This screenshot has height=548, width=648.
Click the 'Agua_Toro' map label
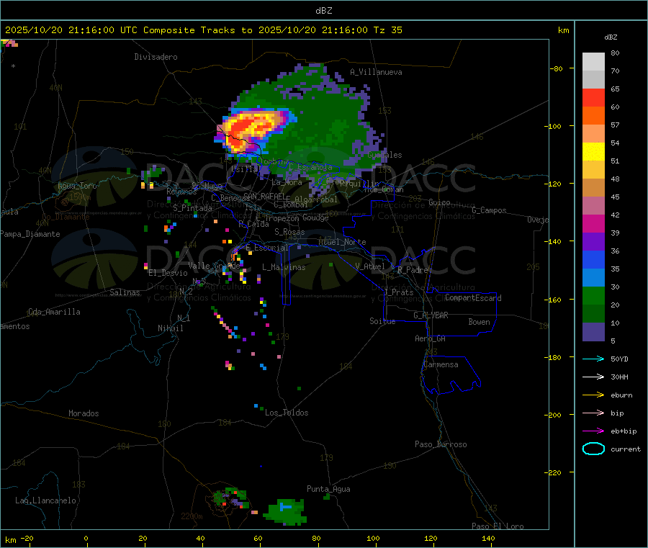(77, 186)
